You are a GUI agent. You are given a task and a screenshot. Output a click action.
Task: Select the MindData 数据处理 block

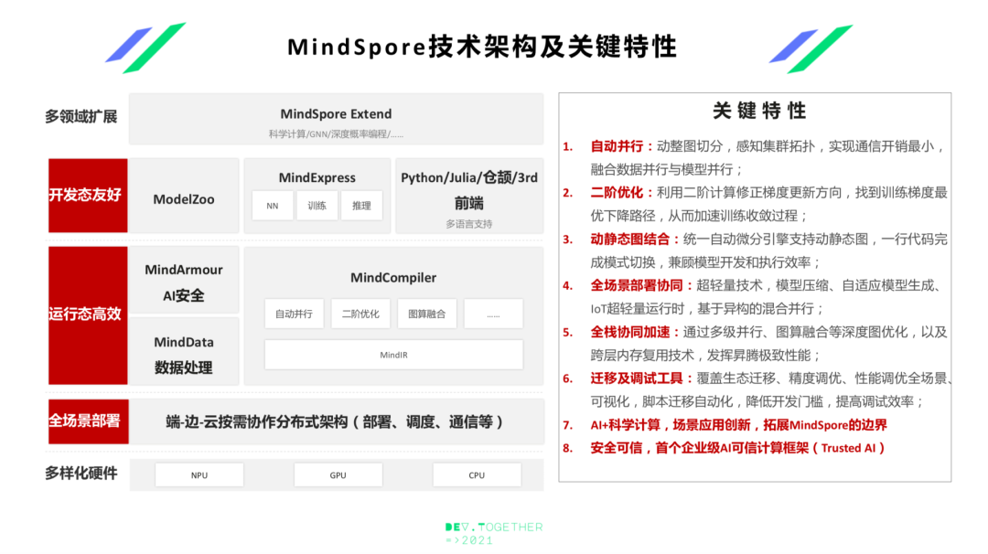click(x=183, y=352)
